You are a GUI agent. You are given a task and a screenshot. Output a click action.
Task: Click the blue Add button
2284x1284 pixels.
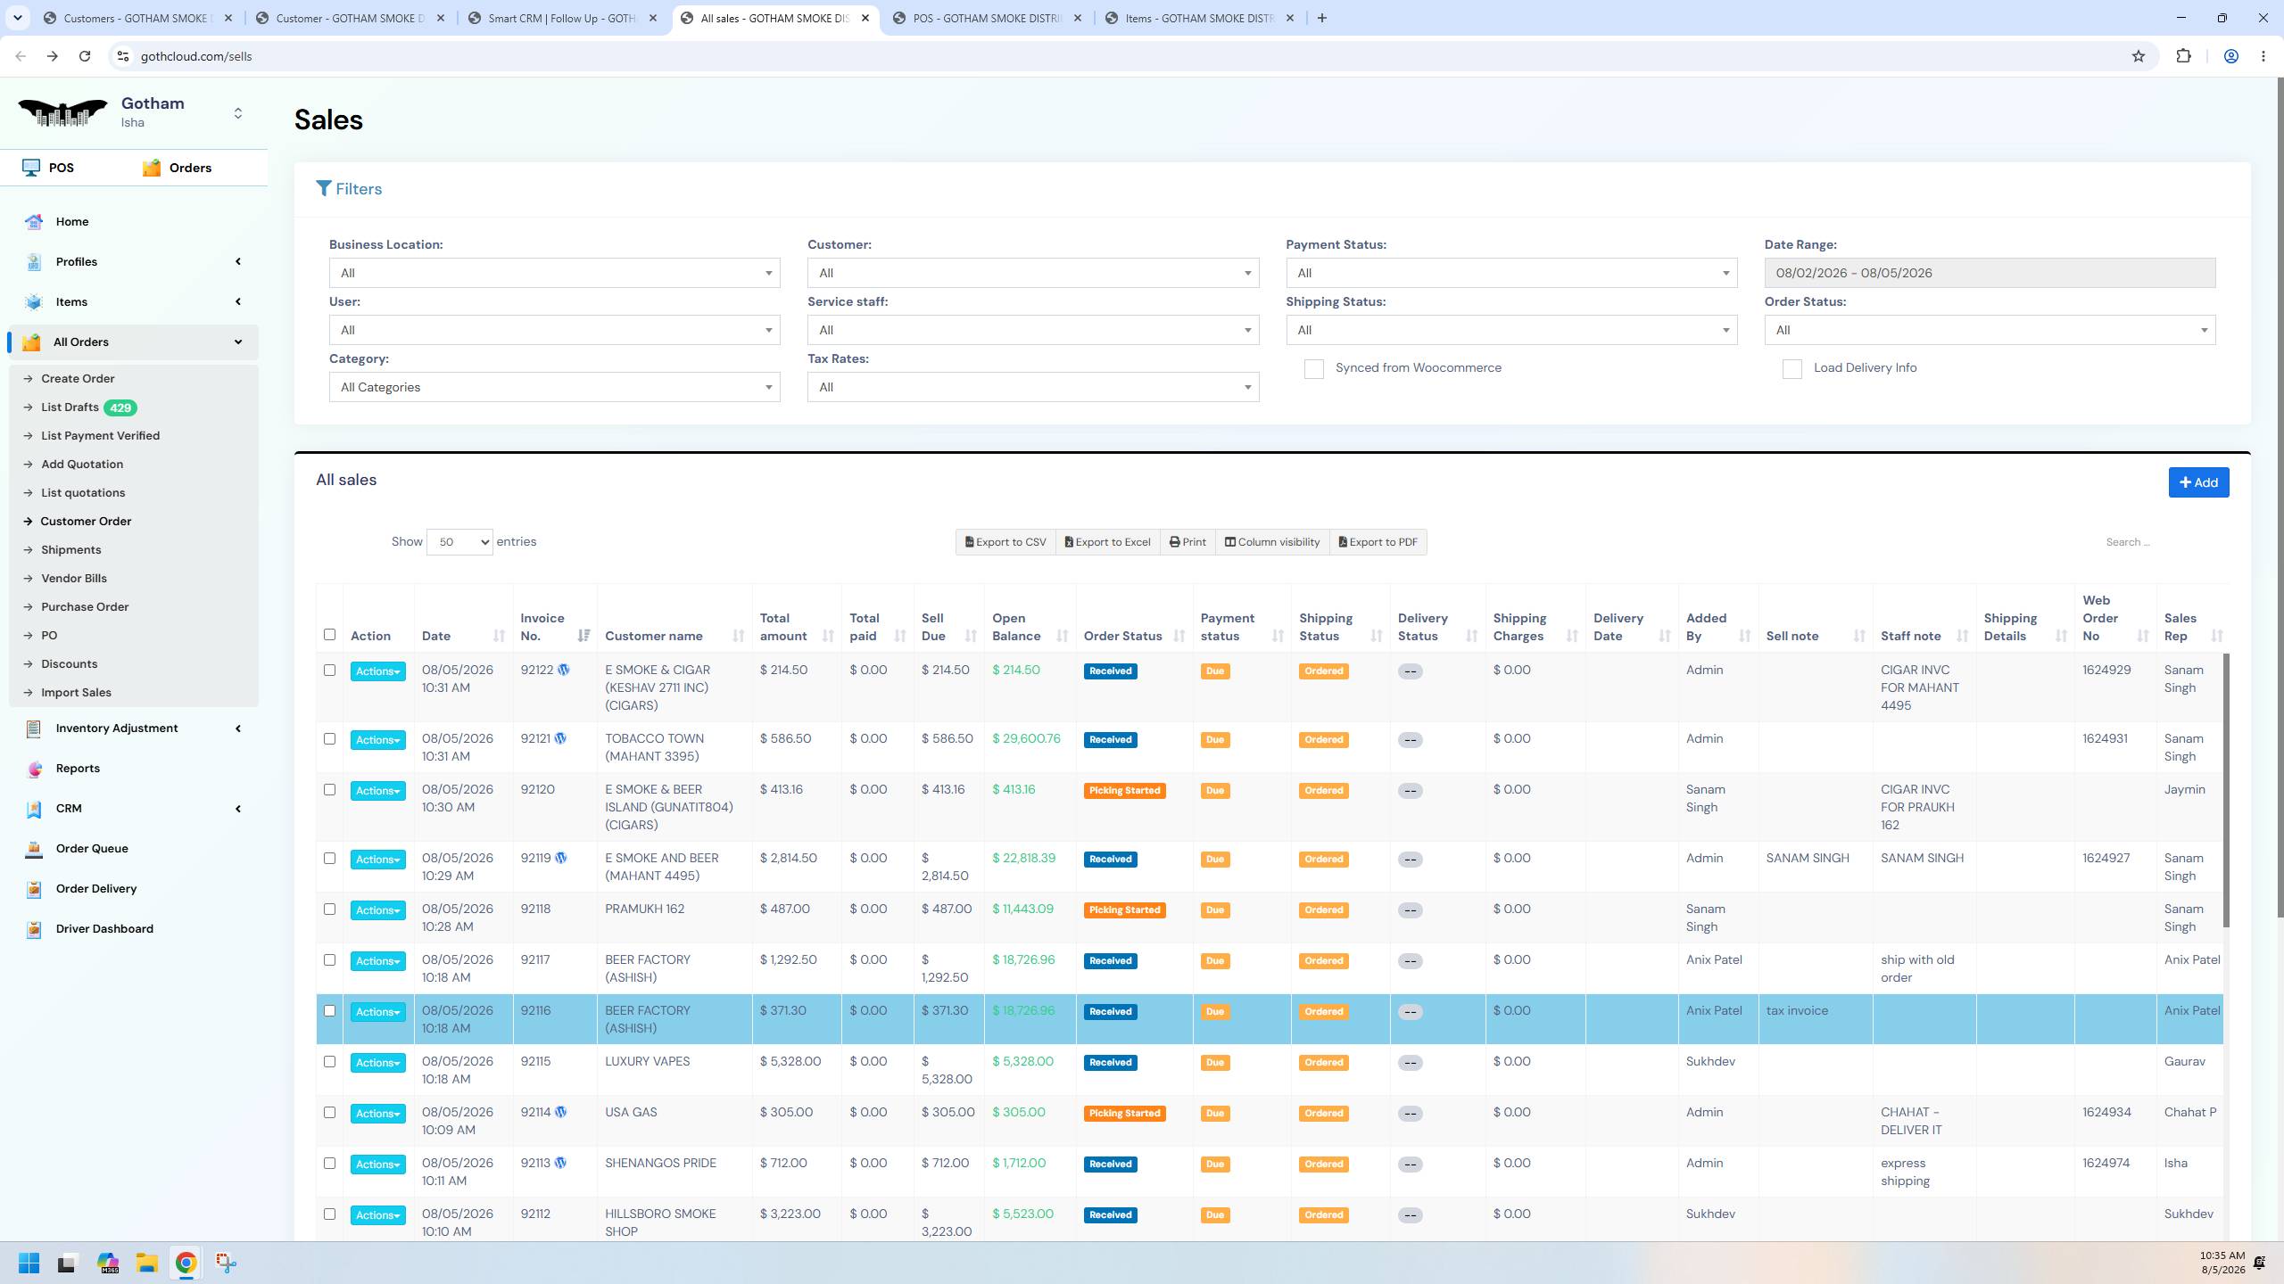[2198, 482]
